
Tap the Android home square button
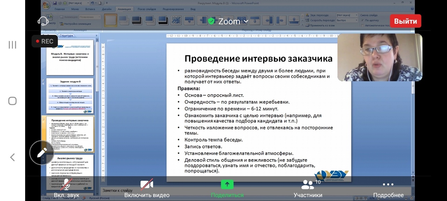13,101
